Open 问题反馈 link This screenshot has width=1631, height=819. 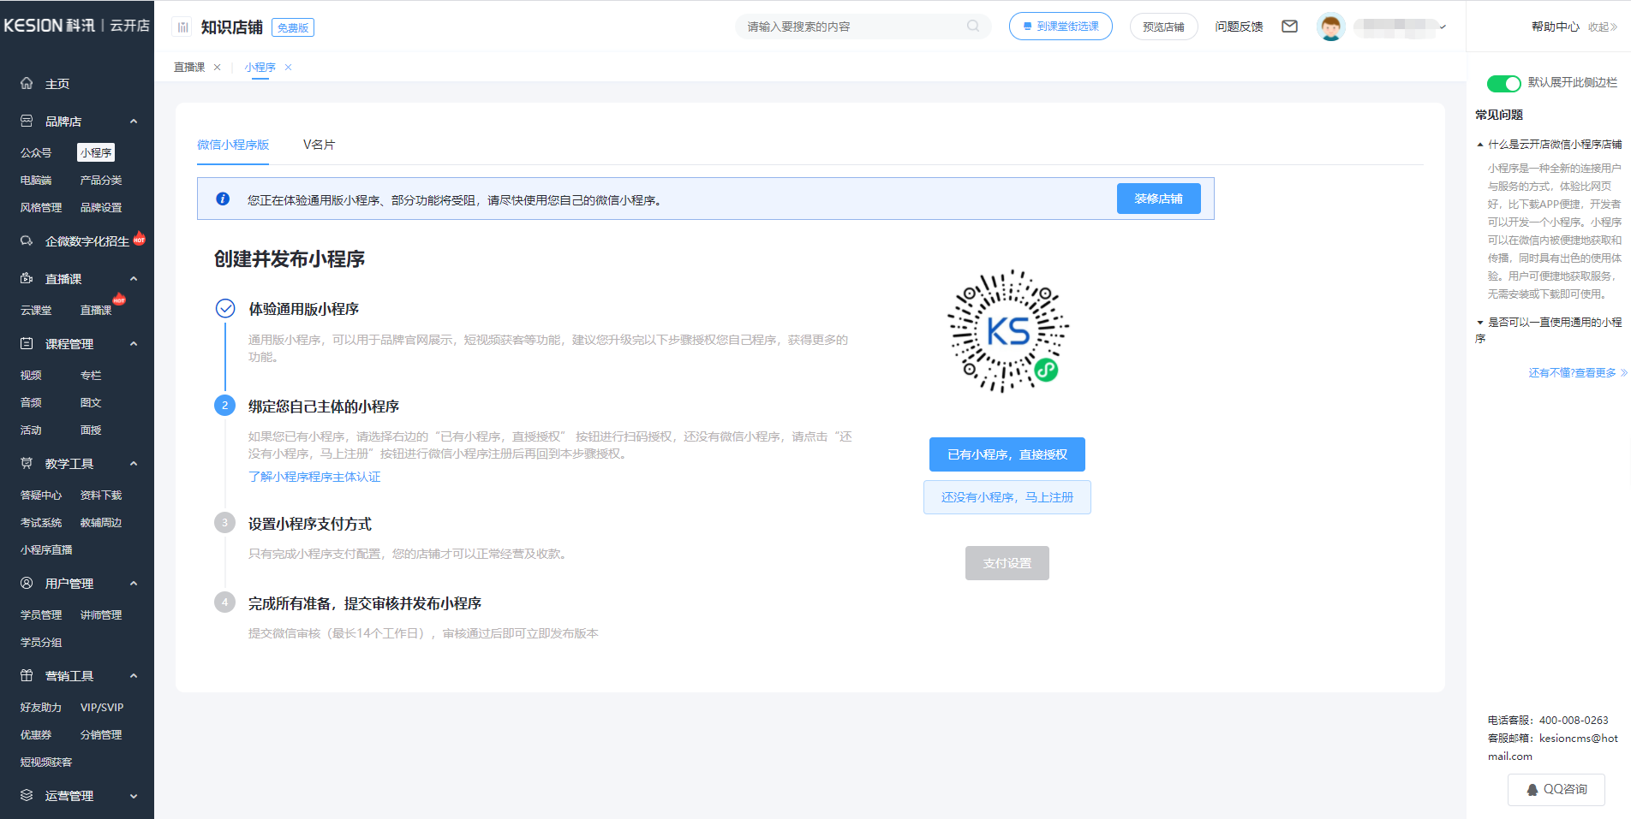(1239, 27)
